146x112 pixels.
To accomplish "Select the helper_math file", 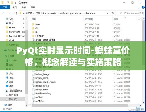I will [42, 78].
